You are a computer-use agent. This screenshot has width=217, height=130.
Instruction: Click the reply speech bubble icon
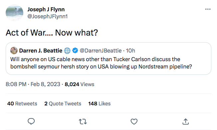point(31,122)
